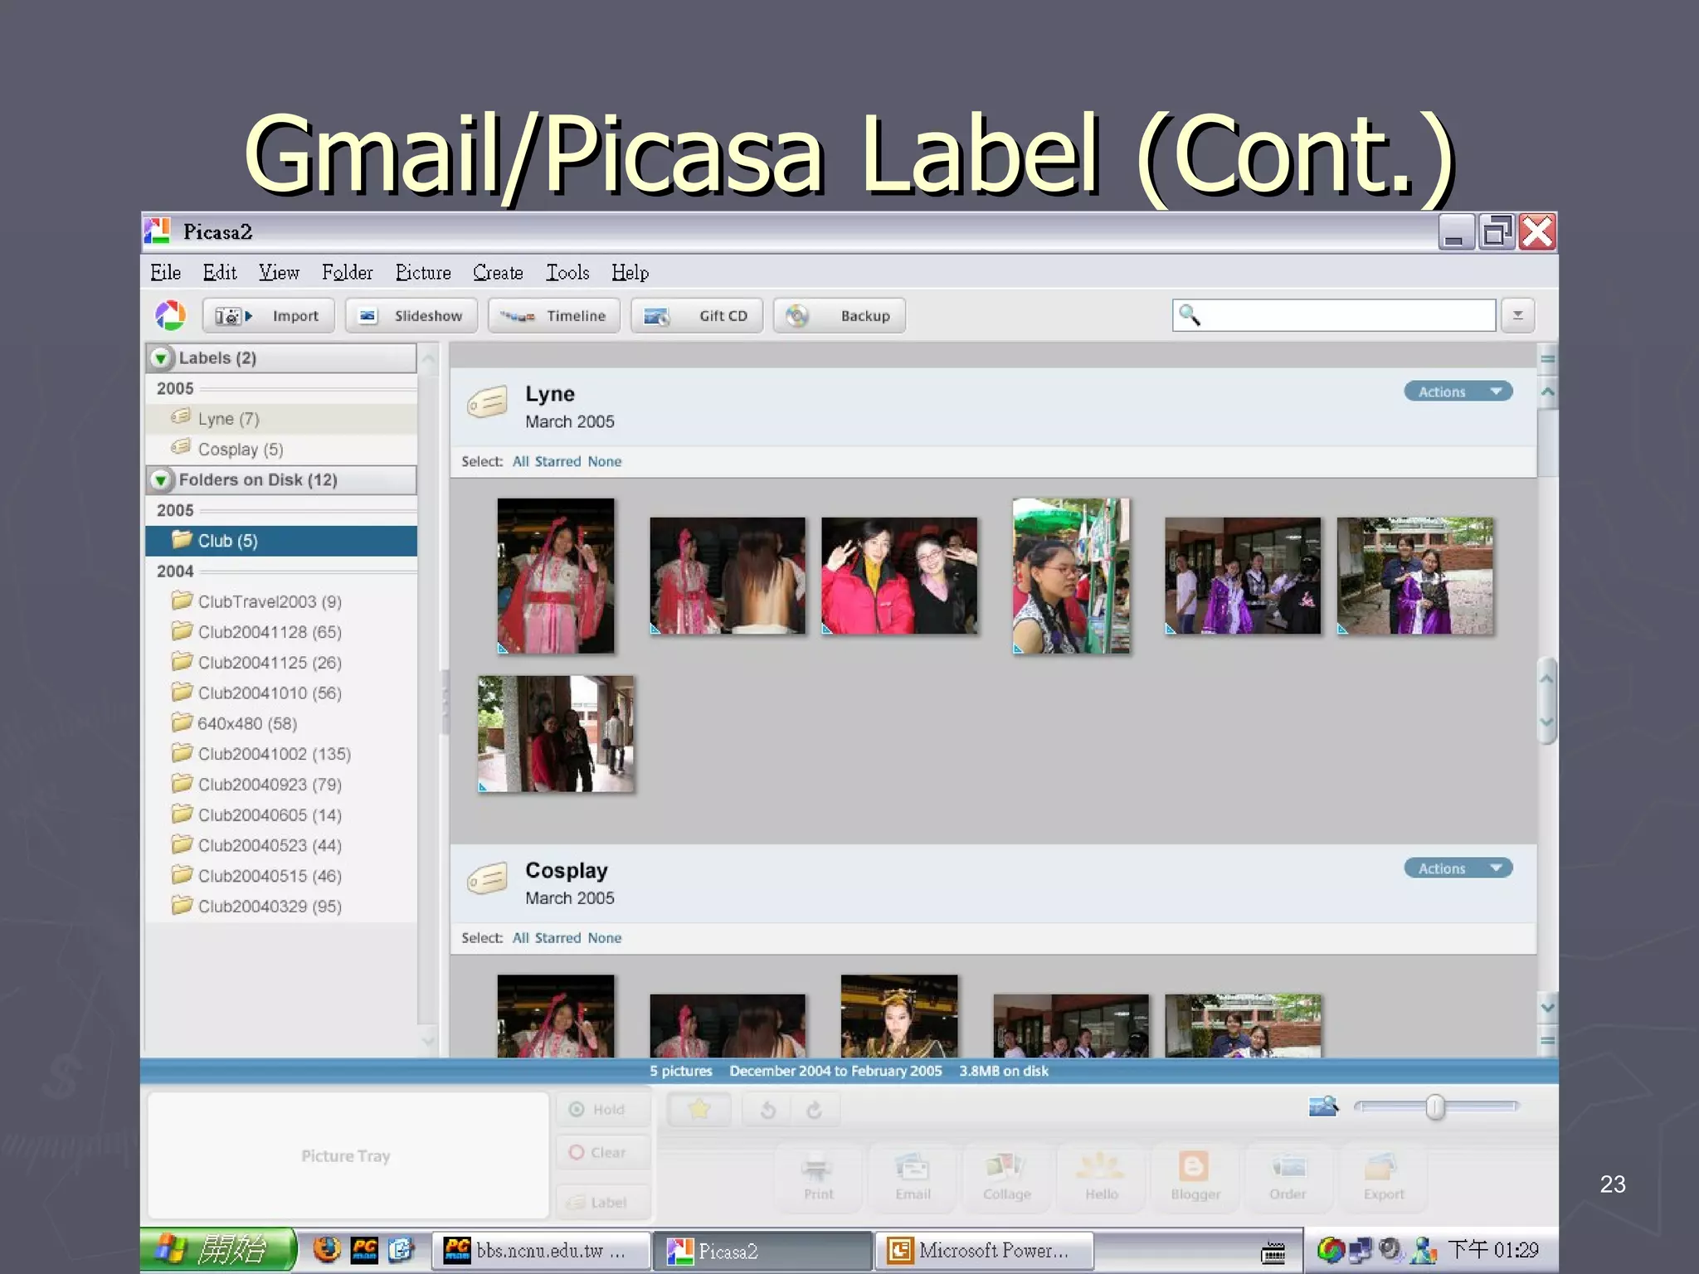This screenshot has height=1274, width=1699.
Task: Create a Gift CD
Action: pos(697,316)
